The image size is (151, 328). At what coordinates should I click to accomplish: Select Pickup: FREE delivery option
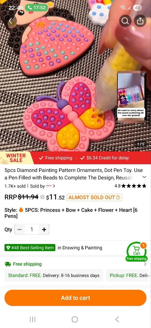(x=128, y=275)
